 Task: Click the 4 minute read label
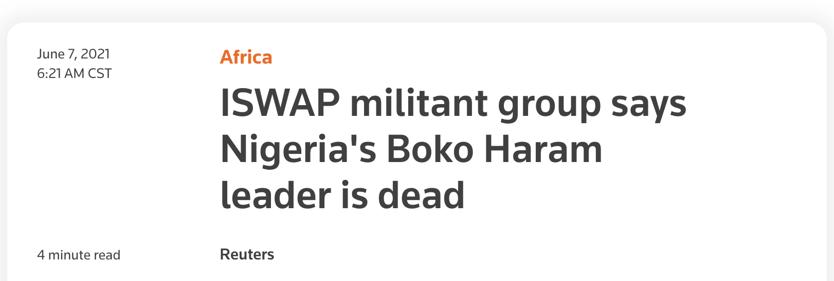[79, 255]
